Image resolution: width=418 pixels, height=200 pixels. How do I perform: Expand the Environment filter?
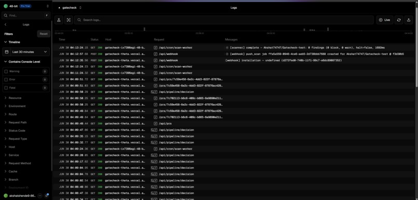[x=15, y=106]
